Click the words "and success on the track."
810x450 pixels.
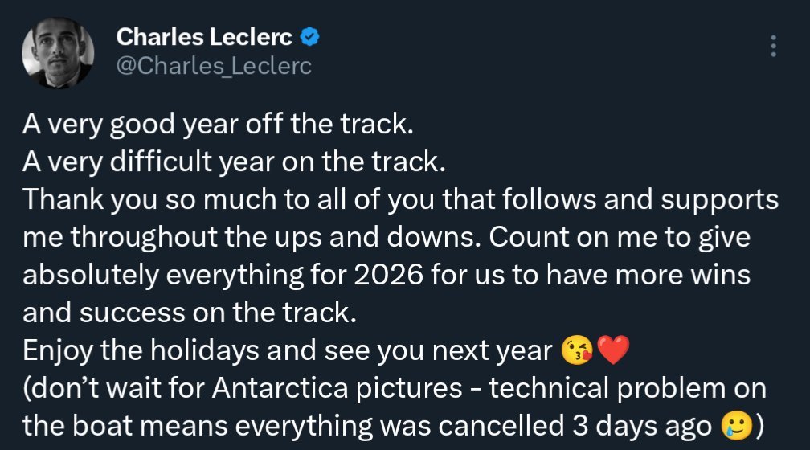[189, 313]
